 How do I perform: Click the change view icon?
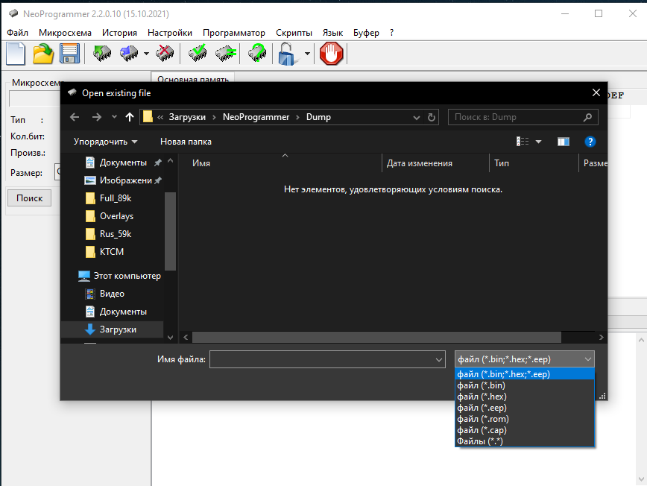point(523,142)
